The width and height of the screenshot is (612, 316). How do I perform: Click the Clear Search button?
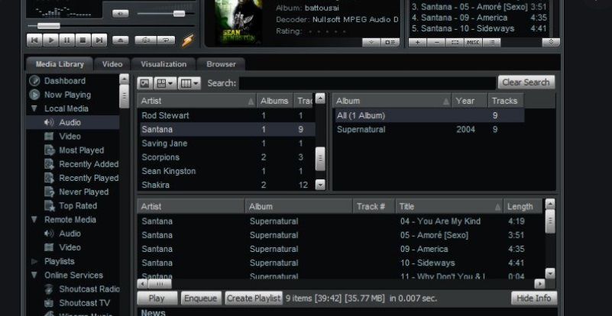526,82
